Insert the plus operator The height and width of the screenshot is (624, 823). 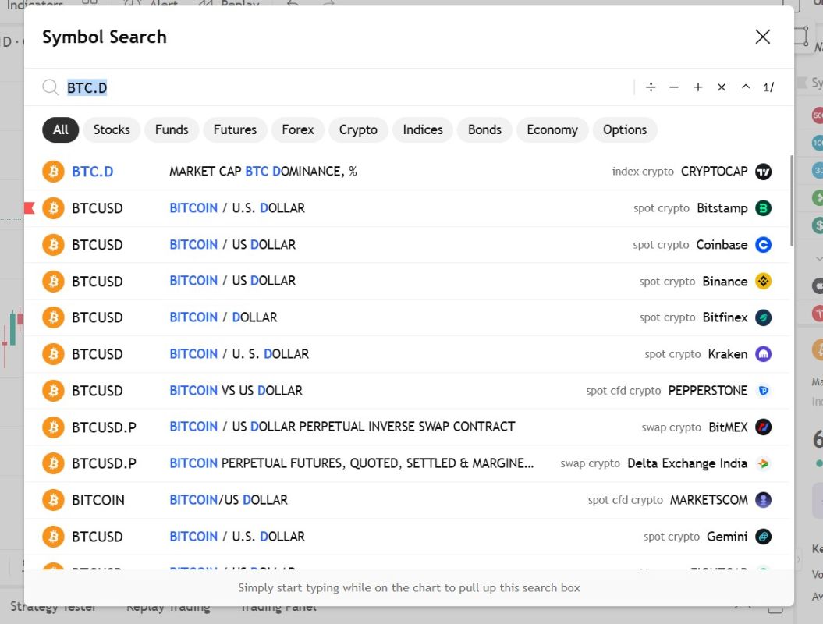click(697, 87)
